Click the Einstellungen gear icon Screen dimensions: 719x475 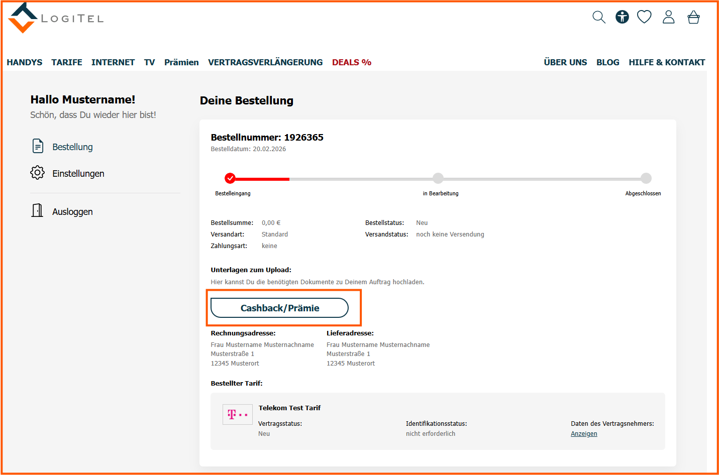37,173
